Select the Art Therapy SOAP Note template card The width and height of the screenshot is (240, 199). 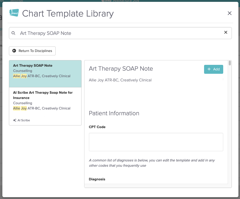coord(45,74)
